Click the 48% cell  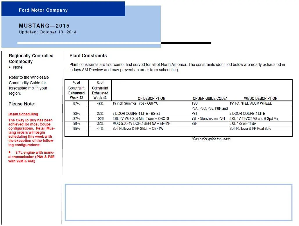coord(100,103)
